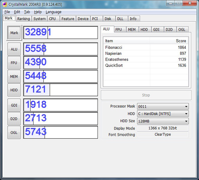Open the Language menu
199x180 pixels.
tap(53, 12)
